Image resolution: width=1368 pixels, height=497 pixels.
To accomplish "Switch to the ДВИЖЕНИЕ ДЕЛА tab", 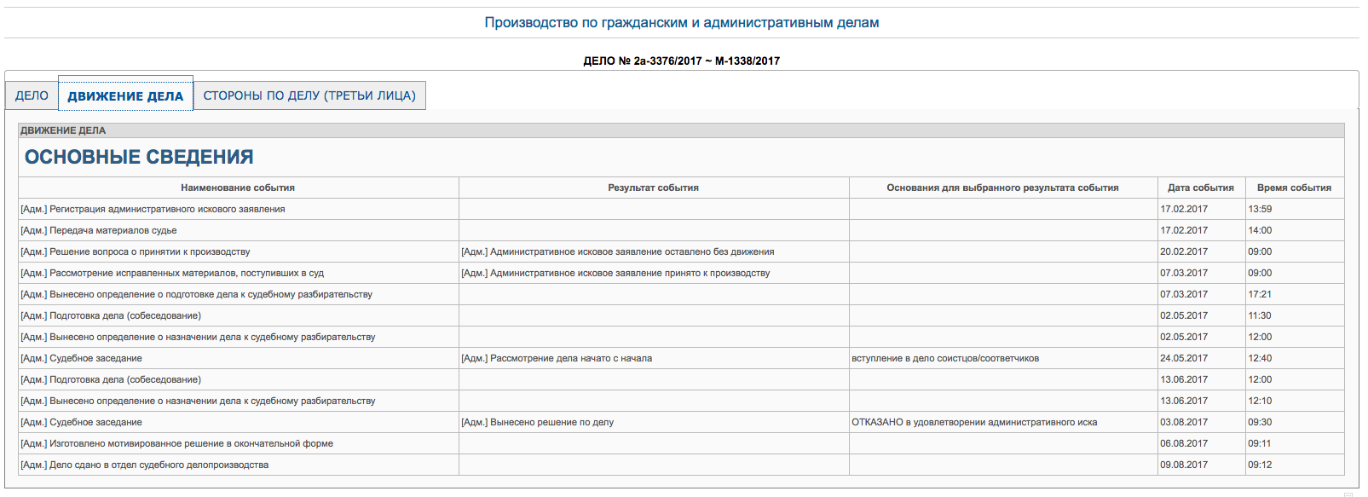I will (x=125, y=96).
